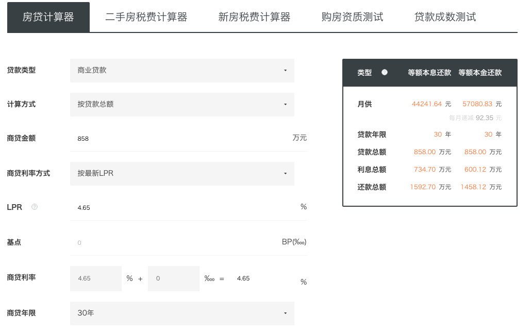Switch to the 贷款成数测试 tab
Screen dimensions: 532x331
[x=445, y=17]
